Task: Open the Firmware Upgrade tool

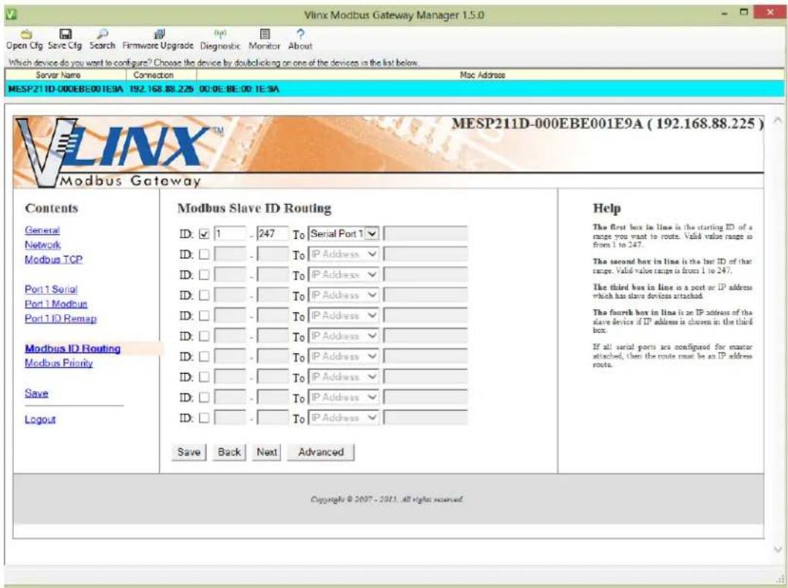Action: point(158,39)
